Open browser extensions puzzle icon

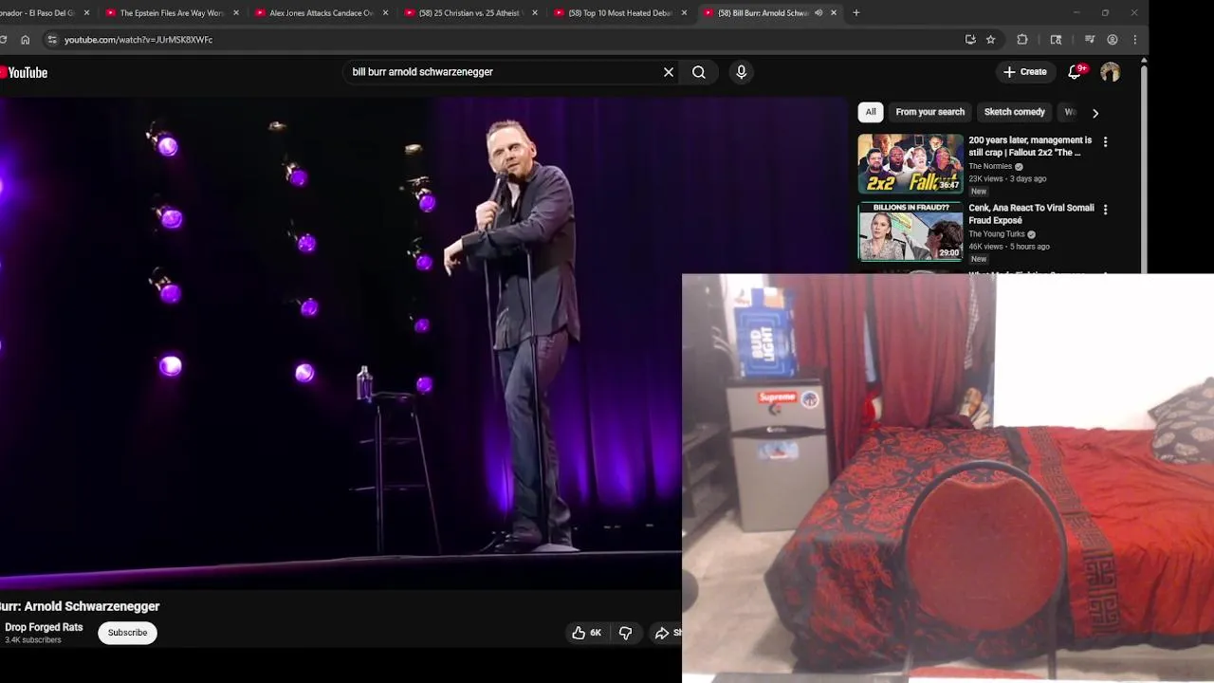tap(1022, 40)
